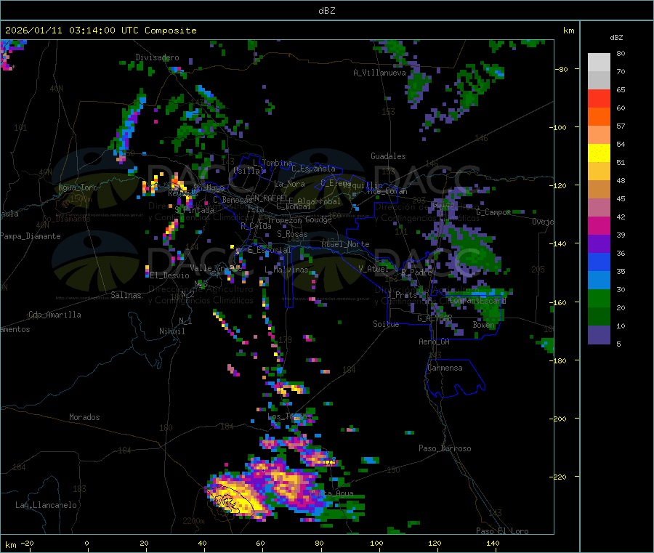Click the 'Guadales' map label
Viewport: 654px width, 553px height.
pyautogui.click(x=388, y=156)
